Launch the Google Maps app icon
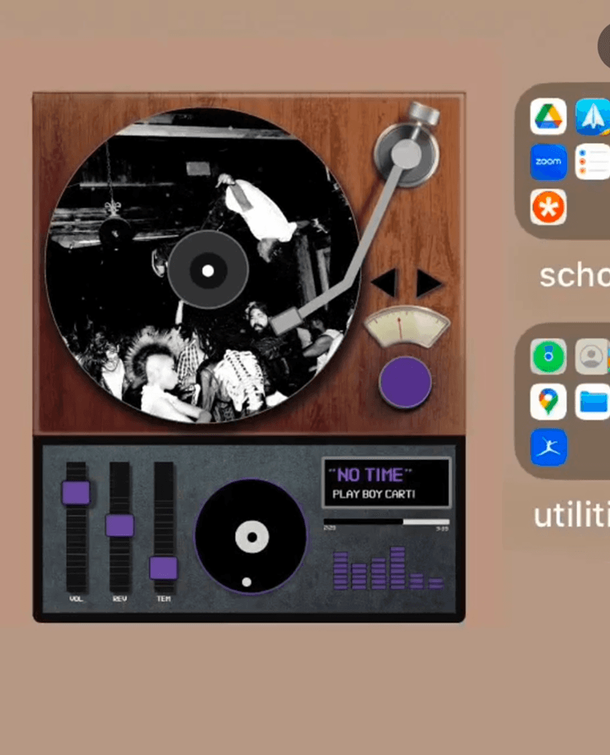The height and width of the screenshot is (755, 610). pos(549,401)
